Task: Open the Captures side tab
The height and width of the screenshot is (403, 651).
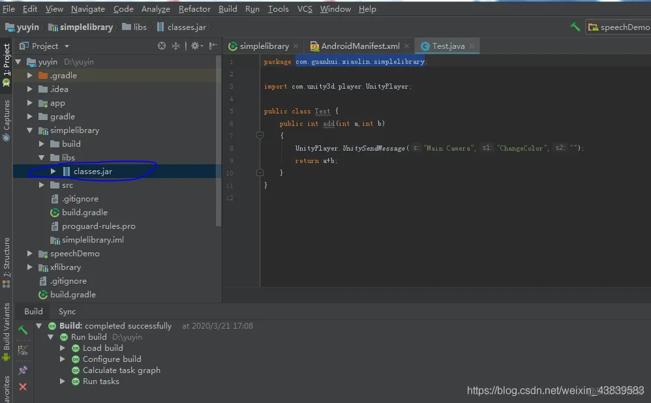Action: (x=7, y=121)
